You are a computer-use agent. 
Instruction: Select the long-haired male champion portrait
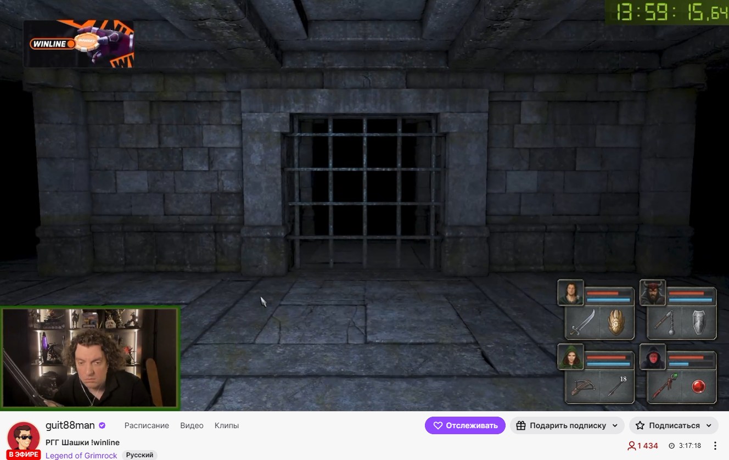(570, 293)
